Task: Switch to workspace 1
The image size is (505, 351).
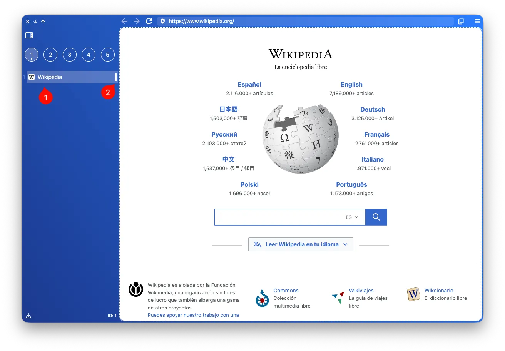Action: [x=32, y=55]
